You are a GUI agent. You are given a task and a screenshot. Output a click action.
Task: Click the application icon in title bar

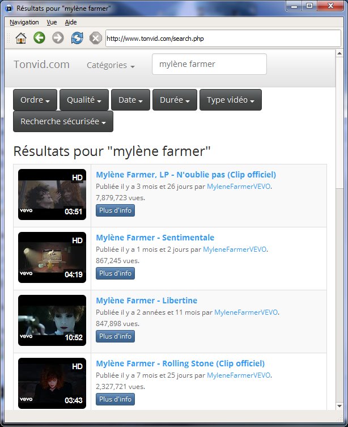[x=9, y=8]
